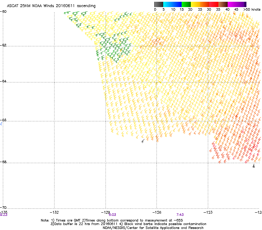The width and height of the screenshot is (262, 230).
Task: Click the '25' label under the color scale
Action: pyautogui.click(x=200, y=10)
